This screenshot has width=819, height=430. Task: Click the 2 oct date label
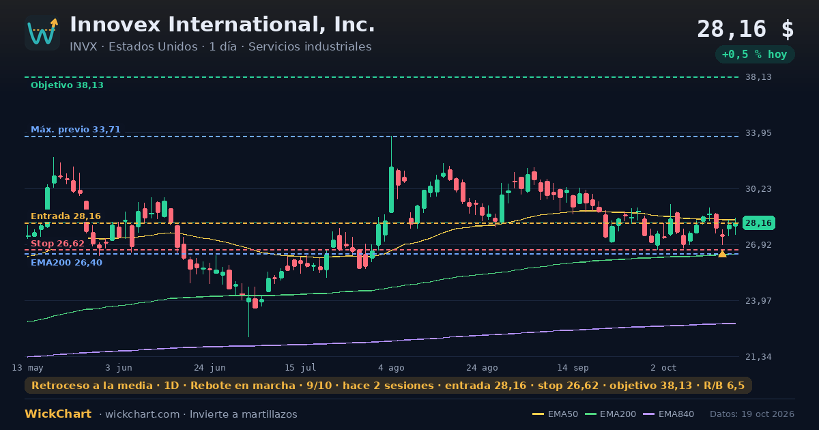pos(663,368)
